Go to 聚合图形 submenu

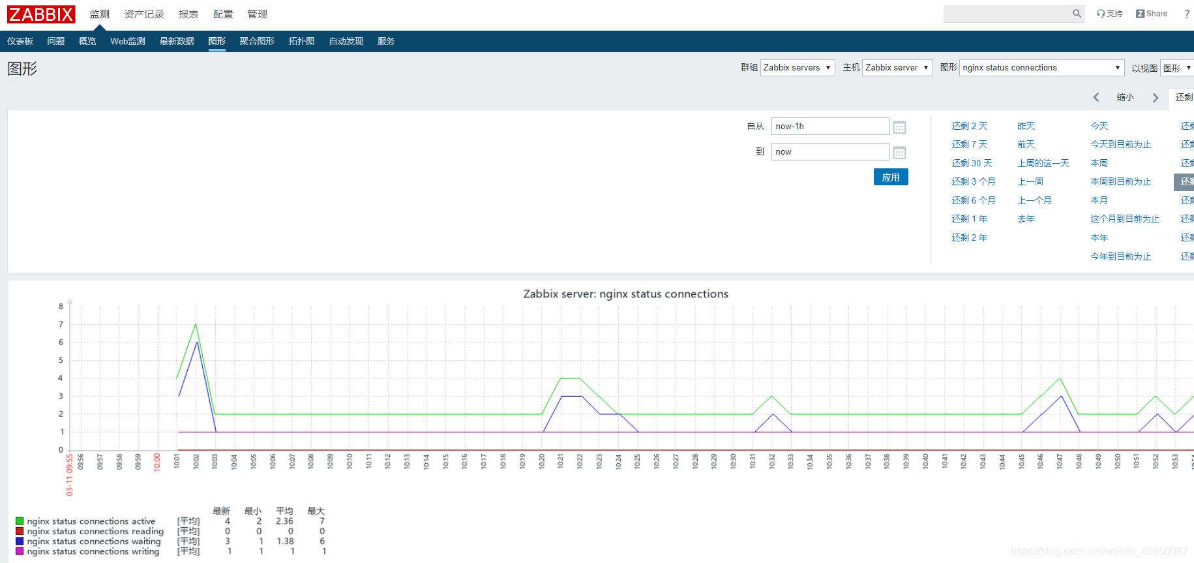tap(257, 41)
